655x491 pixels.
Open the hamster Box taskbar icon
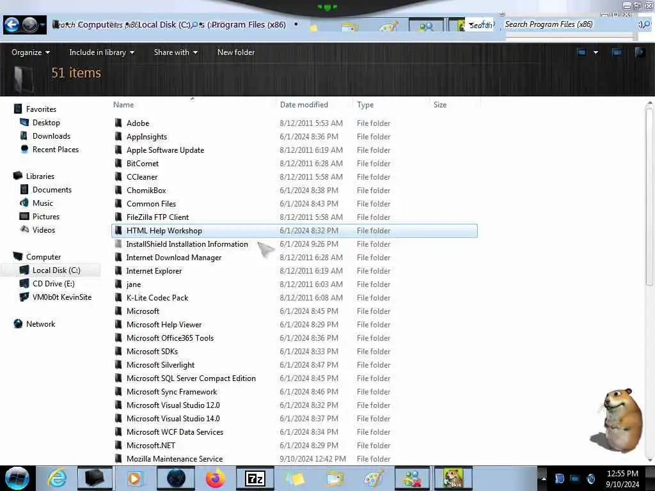[454, 478]
